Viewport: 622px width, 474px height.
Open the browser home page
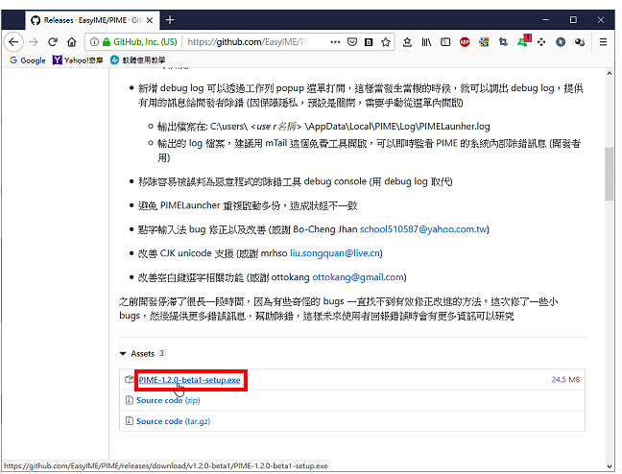pyautogui.click(x=71, y=42)
